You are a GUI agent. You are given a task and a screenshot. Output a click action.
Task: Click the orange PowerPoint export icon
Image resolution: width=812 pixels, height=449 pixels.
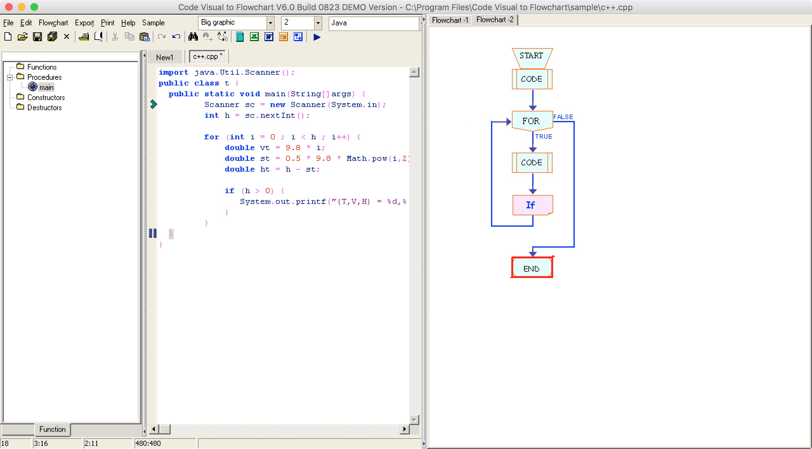[x=284, y=37]
